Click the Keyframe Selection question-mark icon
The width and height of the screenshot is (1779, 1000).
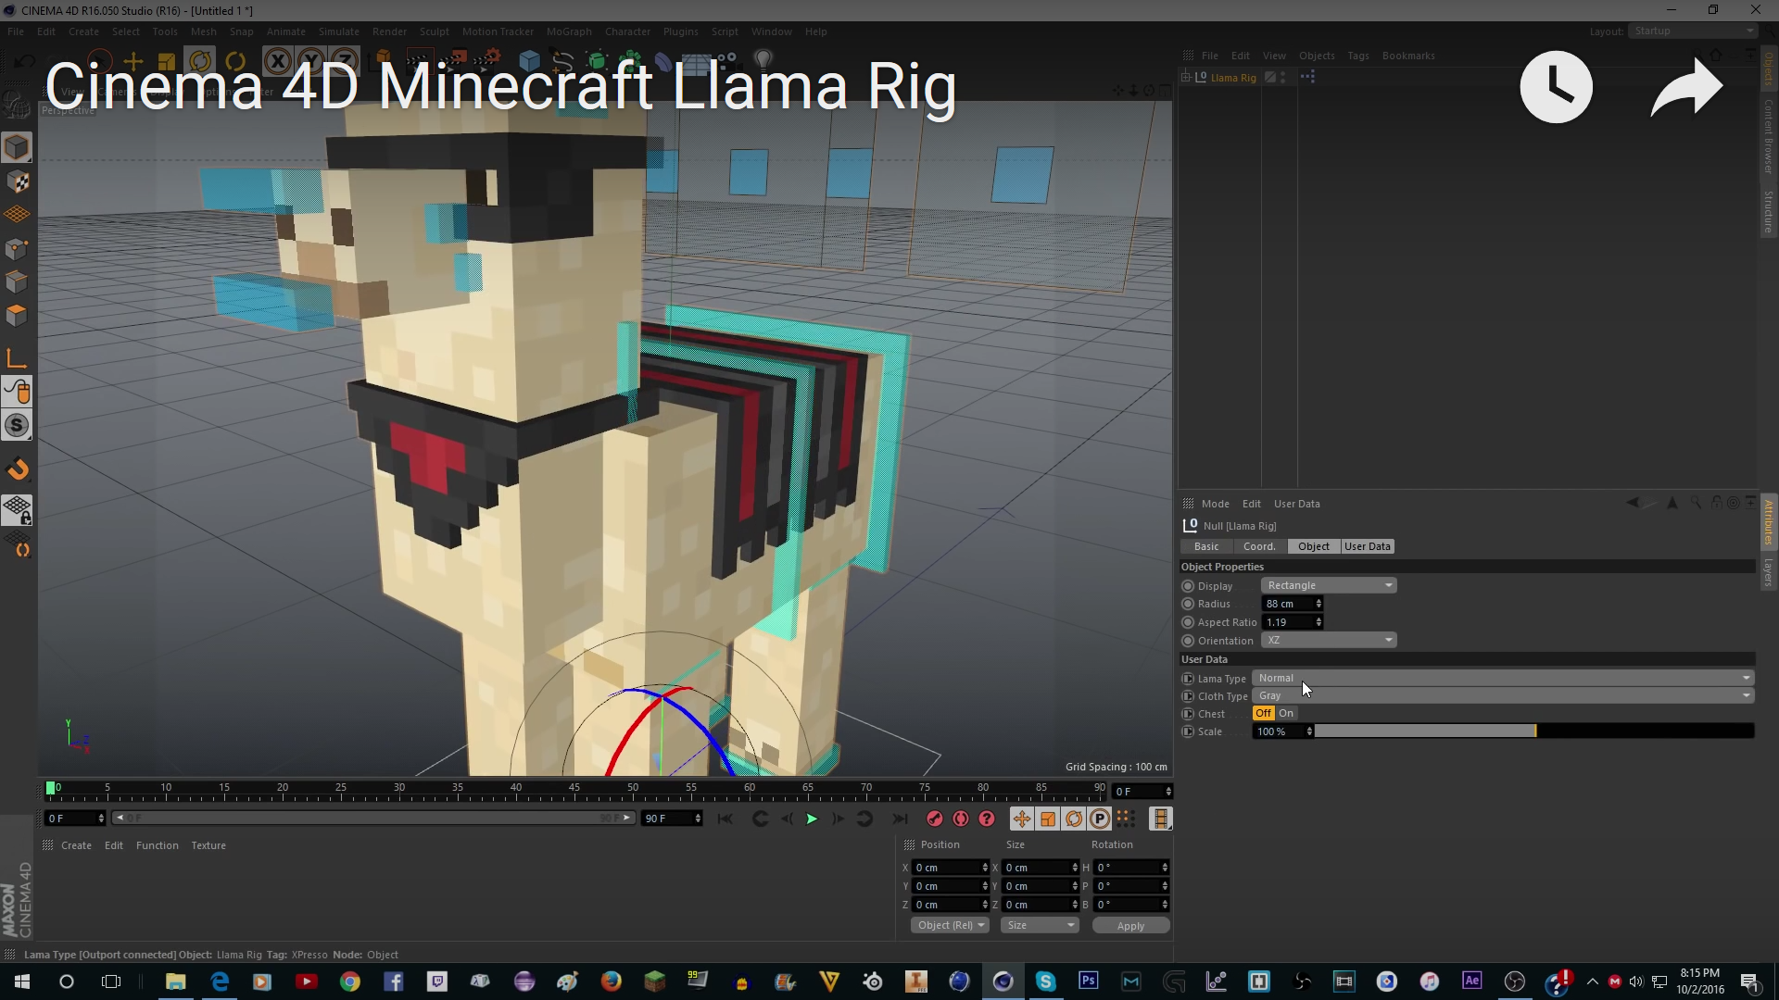pyautogui.click(x=987, y=819)
